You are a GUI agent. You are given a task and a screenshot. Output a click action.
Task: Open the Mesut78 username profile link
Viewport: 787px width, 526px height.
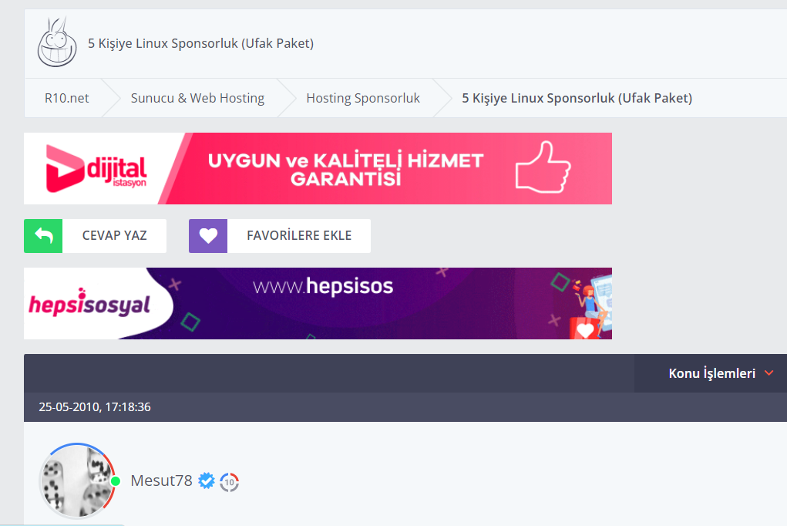(161, 480)
